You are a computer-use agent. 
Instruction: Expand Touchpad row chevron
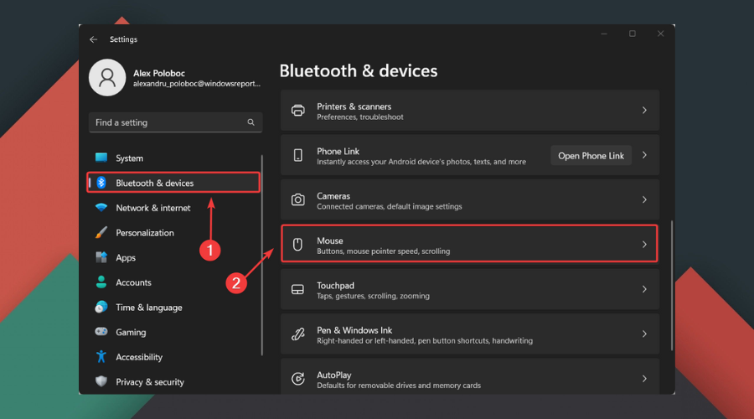click(644, 289)
